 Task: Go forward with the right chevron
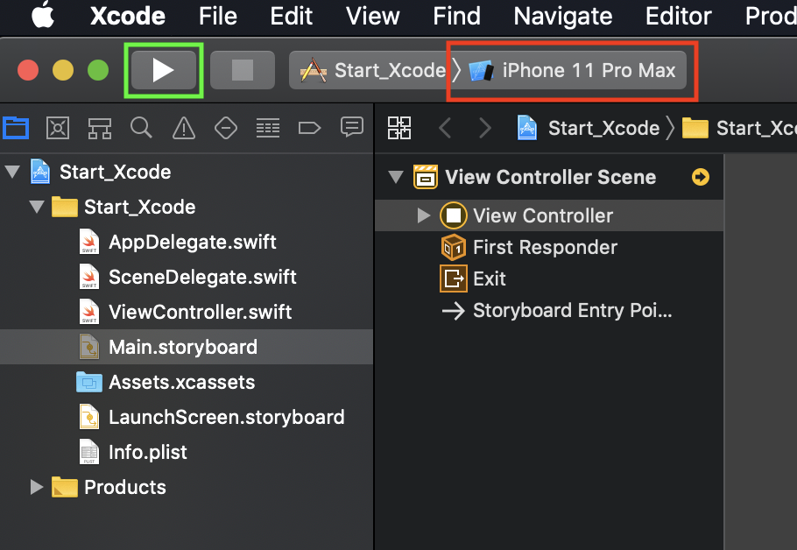point(485,128)
